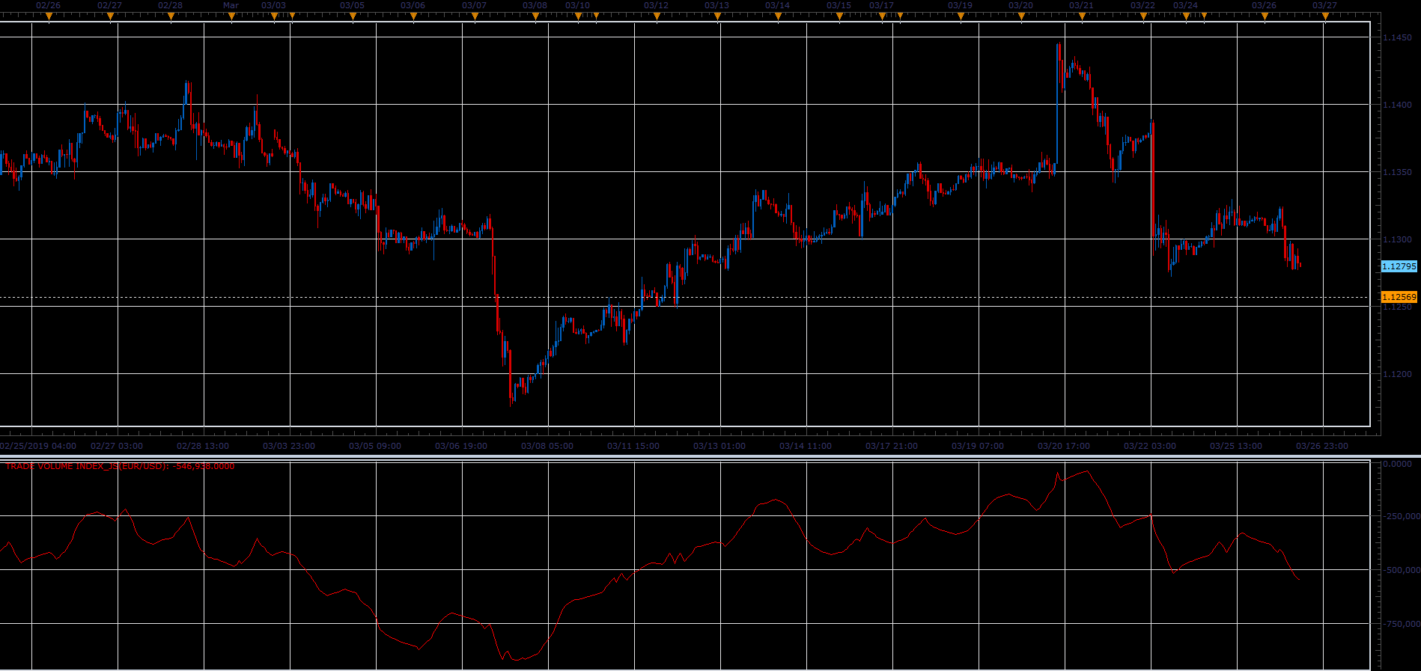The image size is (1421, 671).
Task: Click the -250,000 indicator axis label
Action: [1400, 516]
